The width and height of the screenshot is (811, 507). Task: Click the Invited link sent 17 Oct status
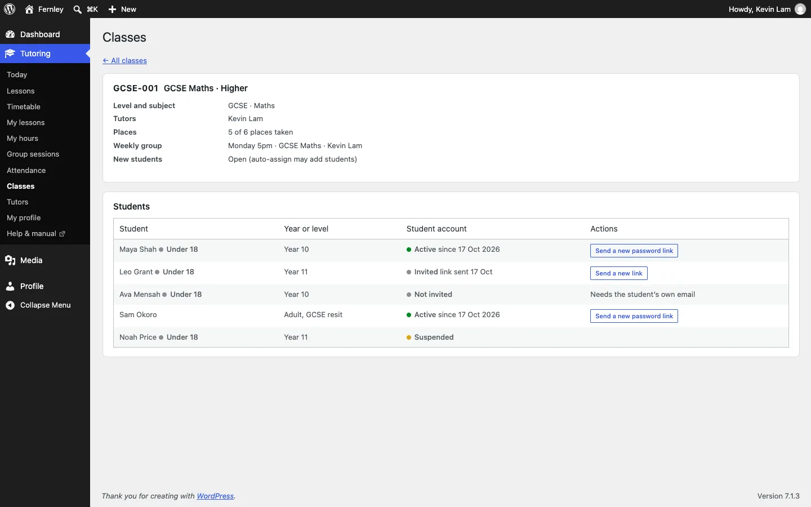[x=449, y=272]
